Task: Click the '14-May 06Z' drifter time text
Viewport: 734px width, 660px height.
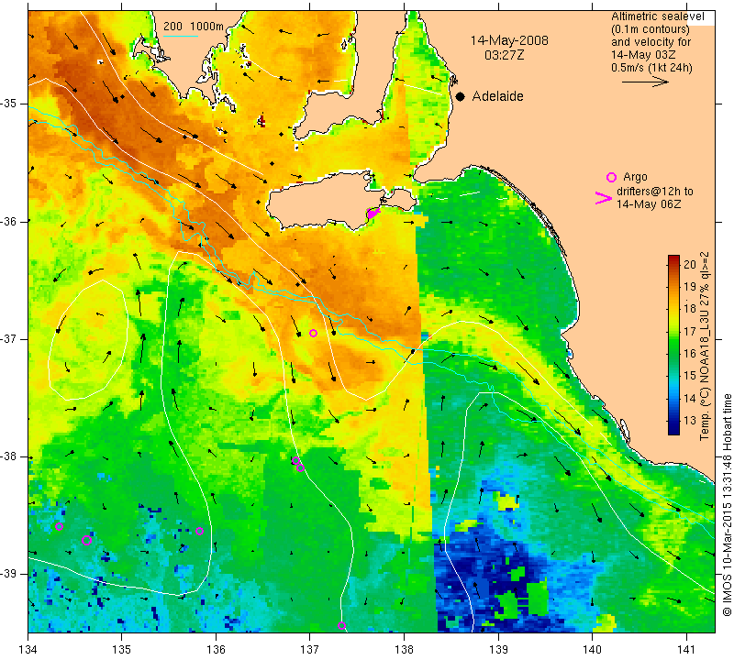Action: (x=649, y=204)
